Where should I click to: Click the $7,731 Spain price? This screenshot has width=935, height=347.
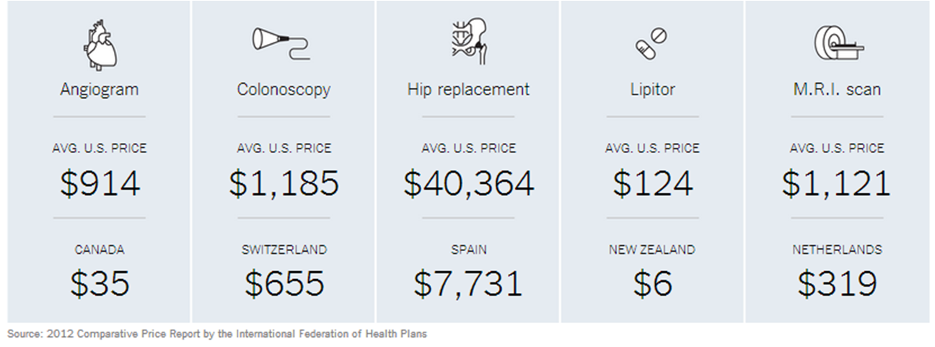468,284
